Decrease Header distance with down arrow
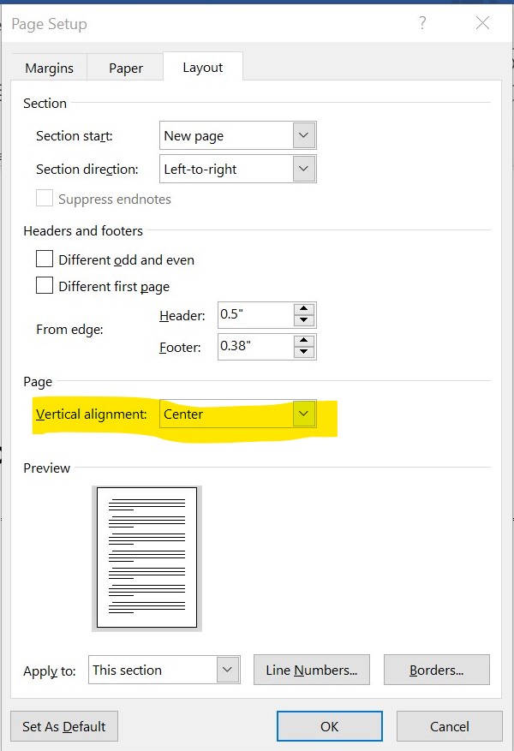 pyautogui.click(x=304, y=320)
